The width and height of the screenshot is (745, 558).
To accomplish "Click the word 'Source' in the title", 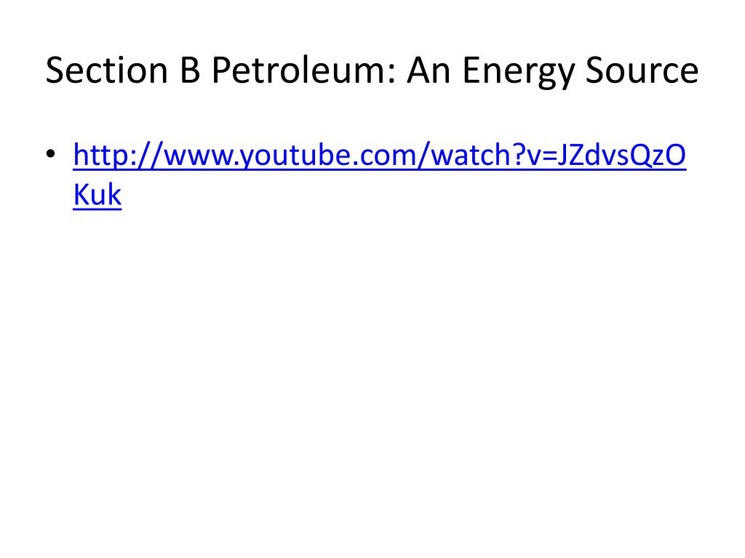I will click(x=642, y=70).
